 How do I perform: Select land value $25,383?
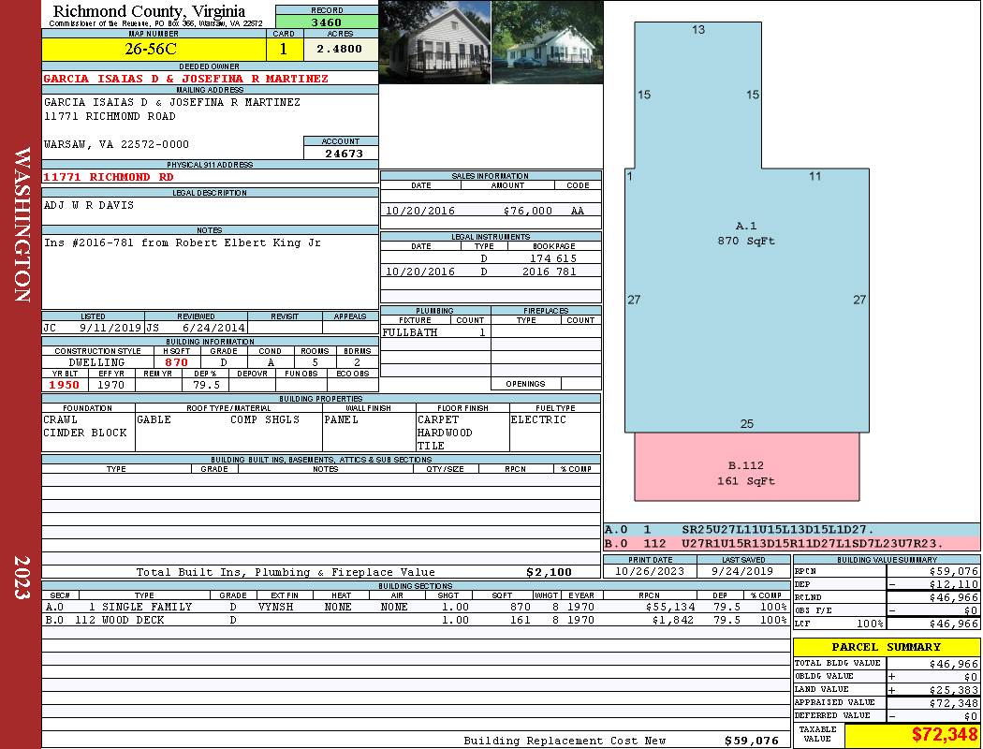(953, 690)
